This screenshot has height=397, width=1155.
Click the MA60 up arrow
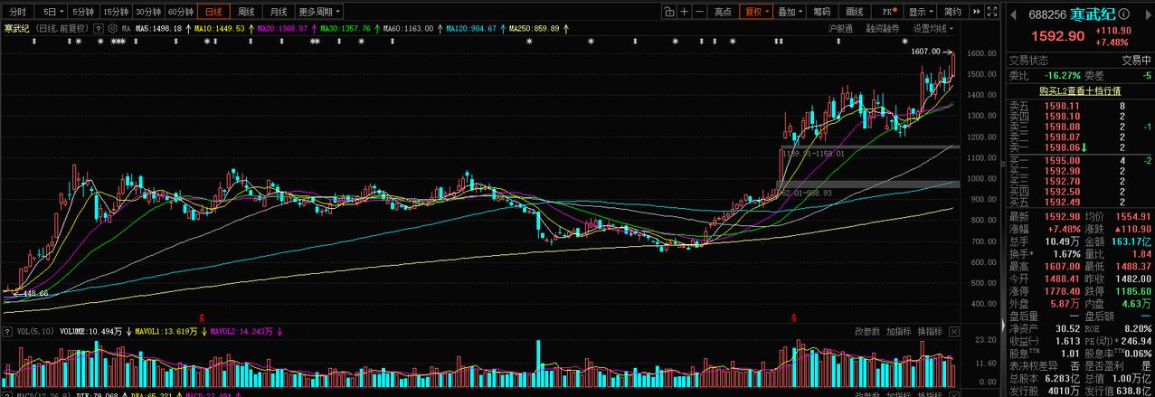(440, 29)
